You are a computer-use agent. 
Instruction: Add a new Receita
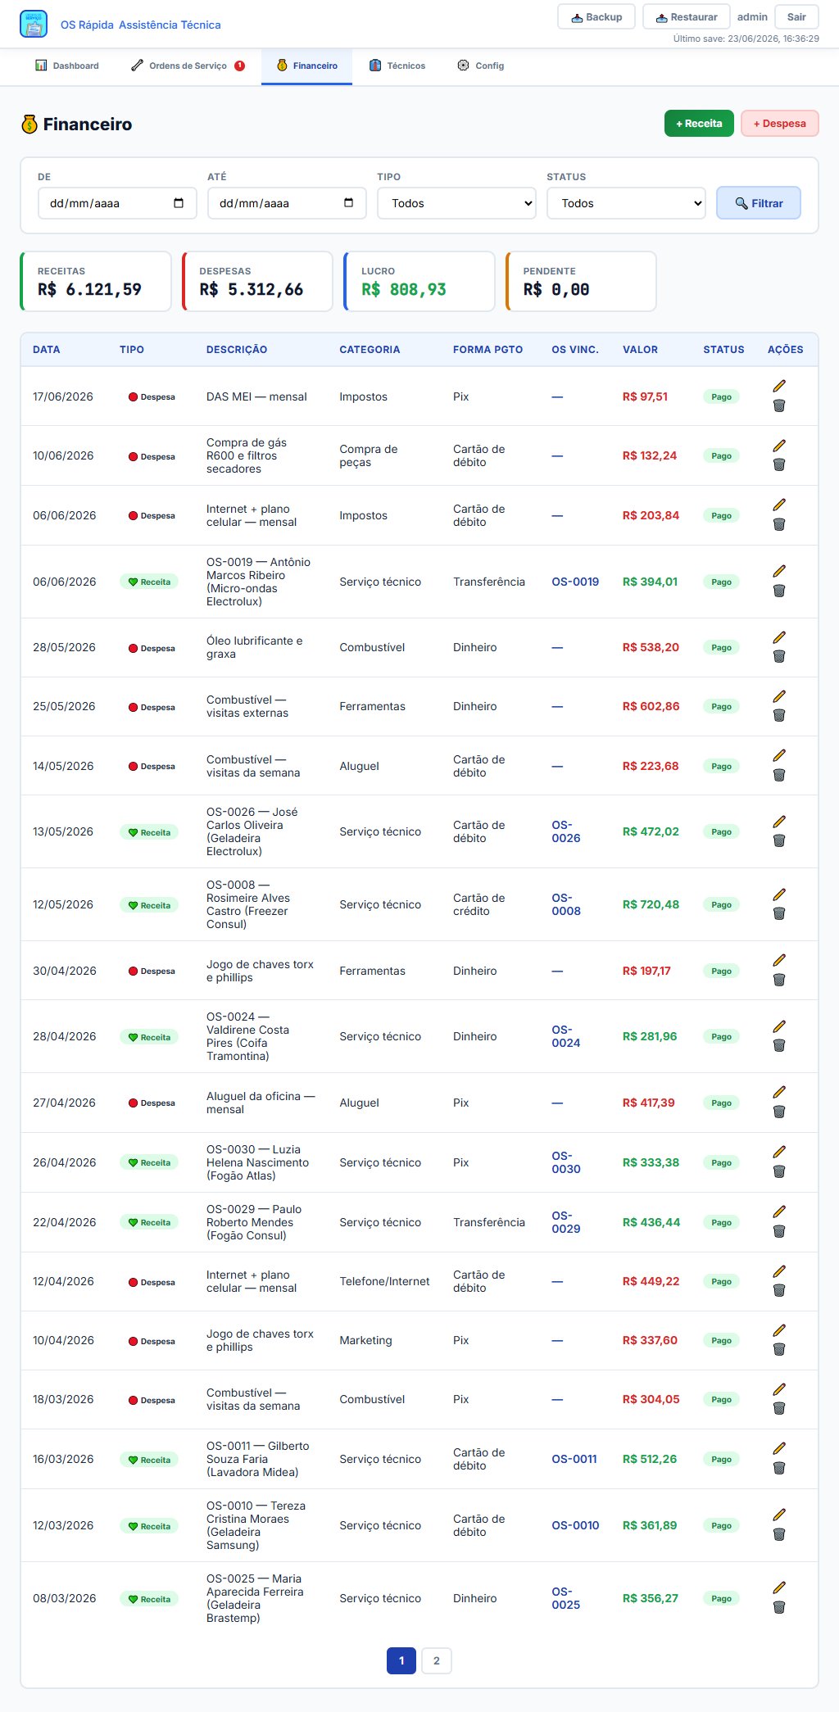(x=699, y=124)
